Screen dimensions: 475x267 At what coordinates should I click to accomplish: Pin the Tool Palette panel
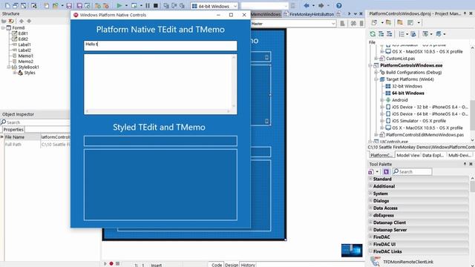pyautogui.click(x=465, y=164)
